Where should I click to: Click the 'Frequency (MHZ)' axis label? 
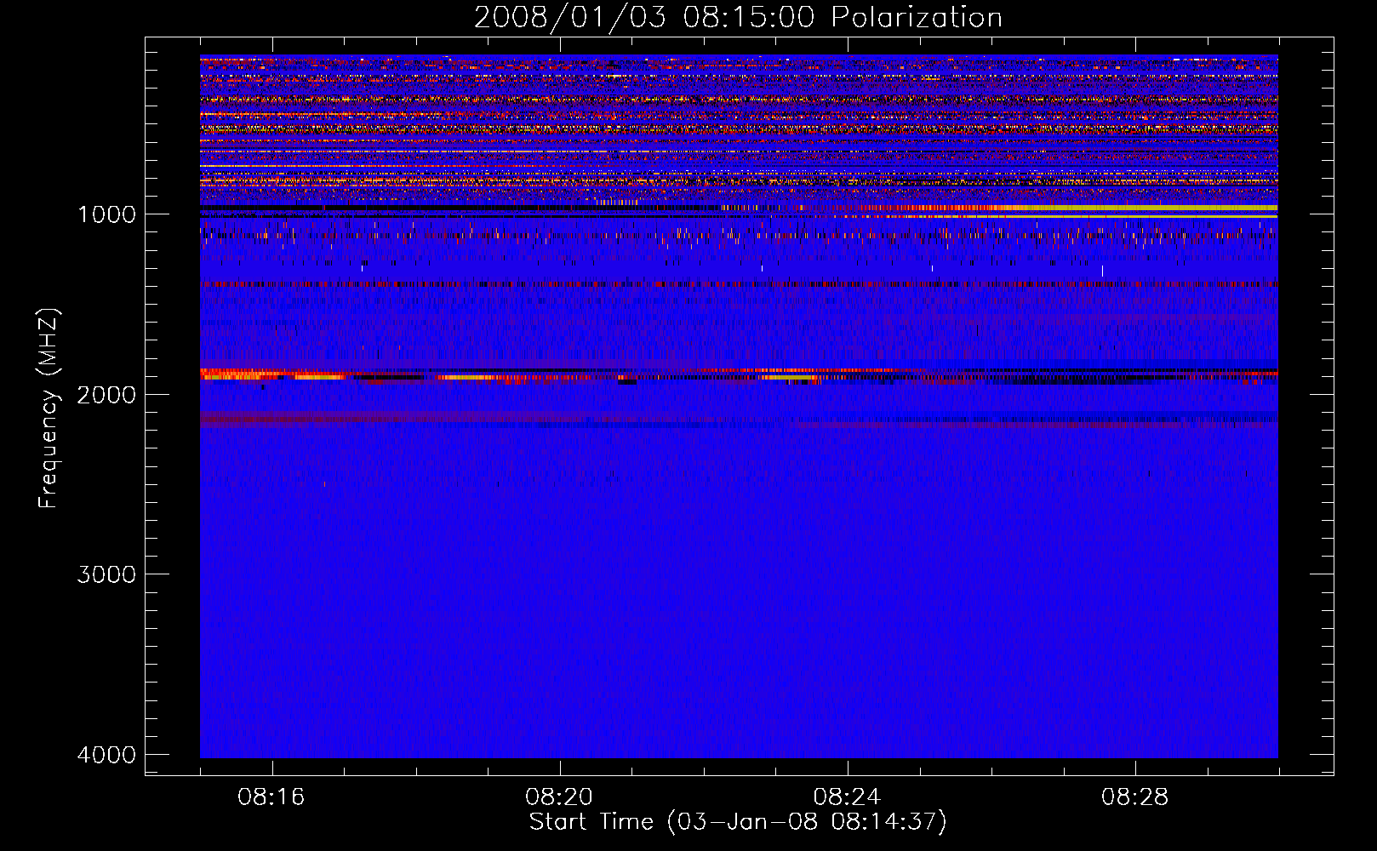click(49, 408)
